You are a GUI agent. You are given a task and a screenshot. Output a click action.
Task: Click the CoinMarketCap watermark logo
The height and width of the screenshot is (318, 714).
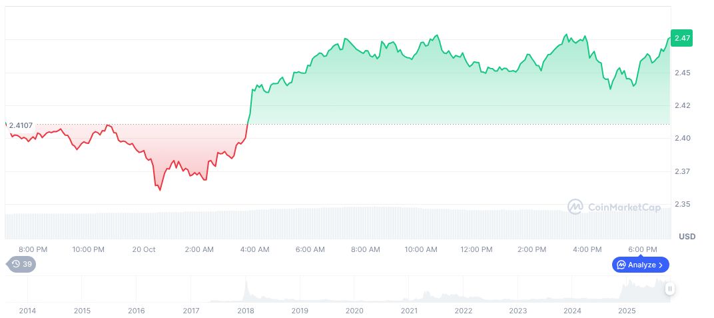click(575, 207)
